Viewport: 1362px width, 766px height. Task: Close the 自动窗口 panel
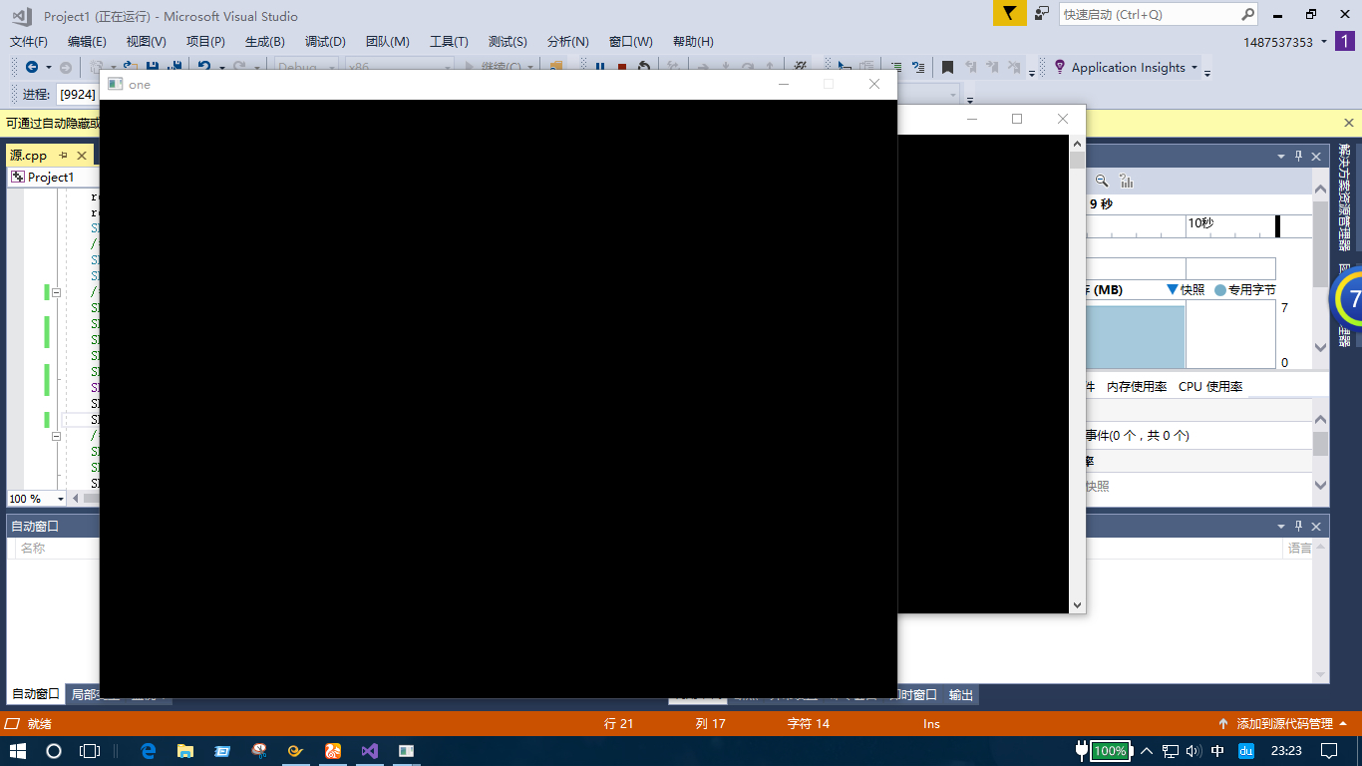pos(1316,526)
